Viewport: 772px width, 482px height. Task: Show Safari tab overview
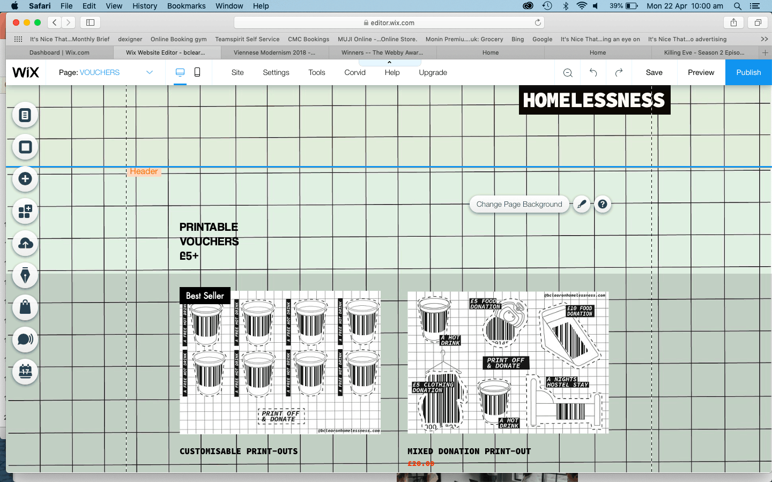pos(758,22)
